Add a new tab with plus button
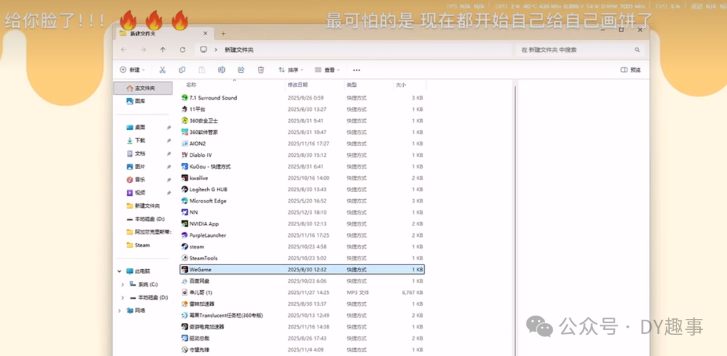727x356 pixels. pyautogui.click(x=223, y=34)
